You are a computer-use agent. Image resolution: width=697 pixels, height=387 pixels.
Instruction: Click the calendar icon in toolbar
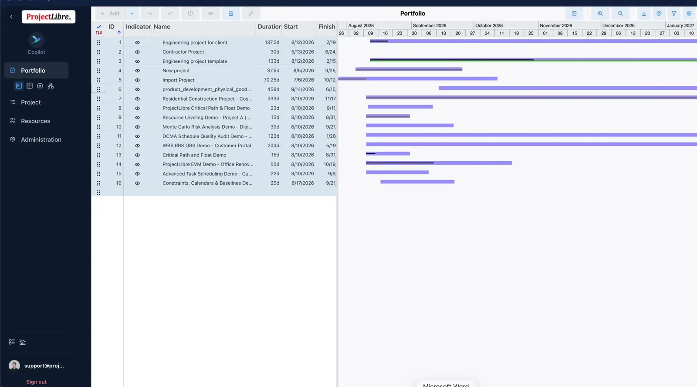point(231,14)
